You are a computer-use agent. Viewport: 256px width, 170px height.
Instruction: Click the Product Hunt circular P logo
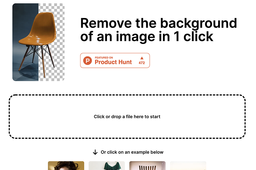tap(88, 61)
